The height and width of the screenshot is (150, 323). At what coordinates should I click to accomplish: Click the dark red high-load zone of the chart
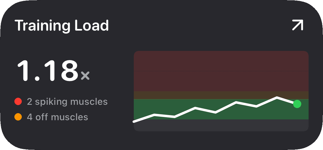pyautogui.click(x=221, y=71)
